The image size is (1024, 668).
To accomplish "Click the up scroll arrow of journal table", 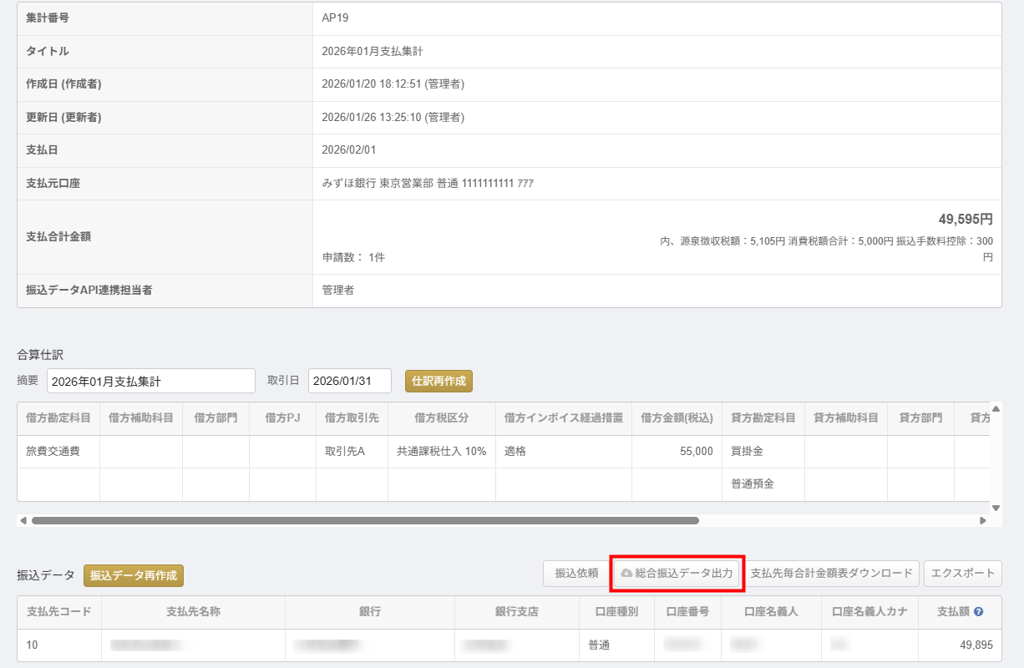I will tap(996, 409).
